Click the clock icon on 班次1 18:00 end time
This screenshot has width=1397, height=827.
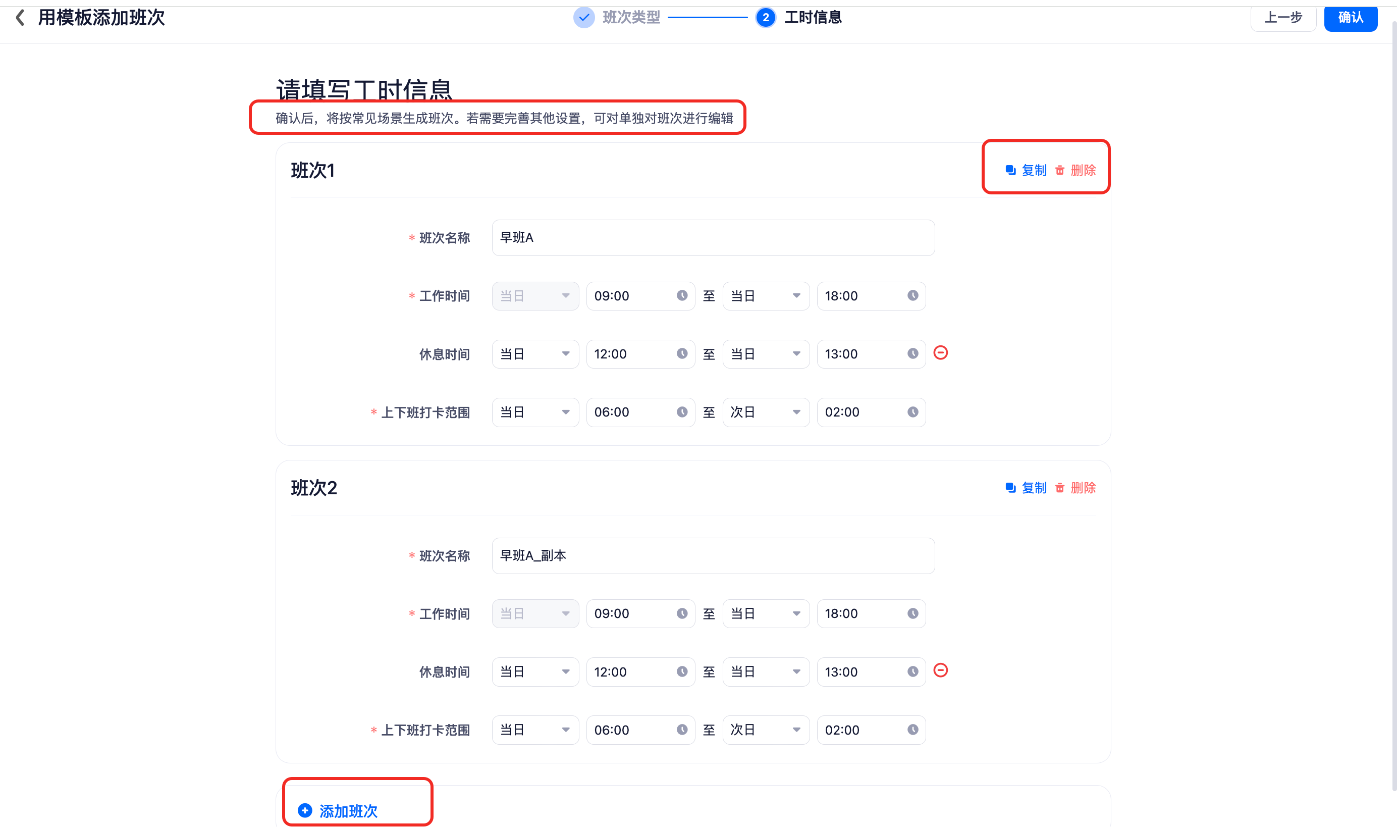pyautogui.click(x=912, y=295)
